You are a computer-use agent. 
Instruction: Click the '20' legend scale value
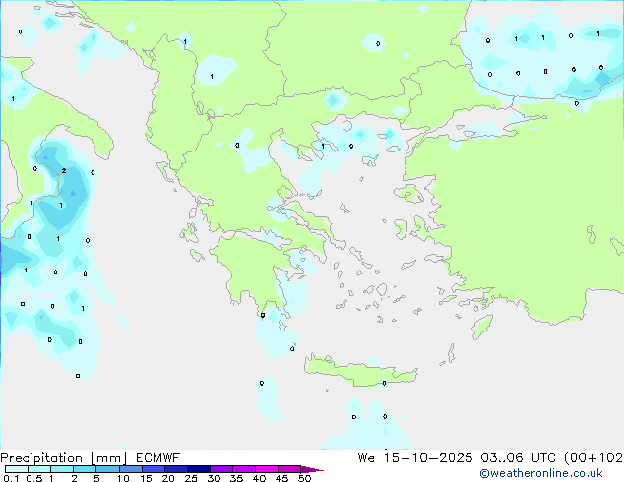168,478
